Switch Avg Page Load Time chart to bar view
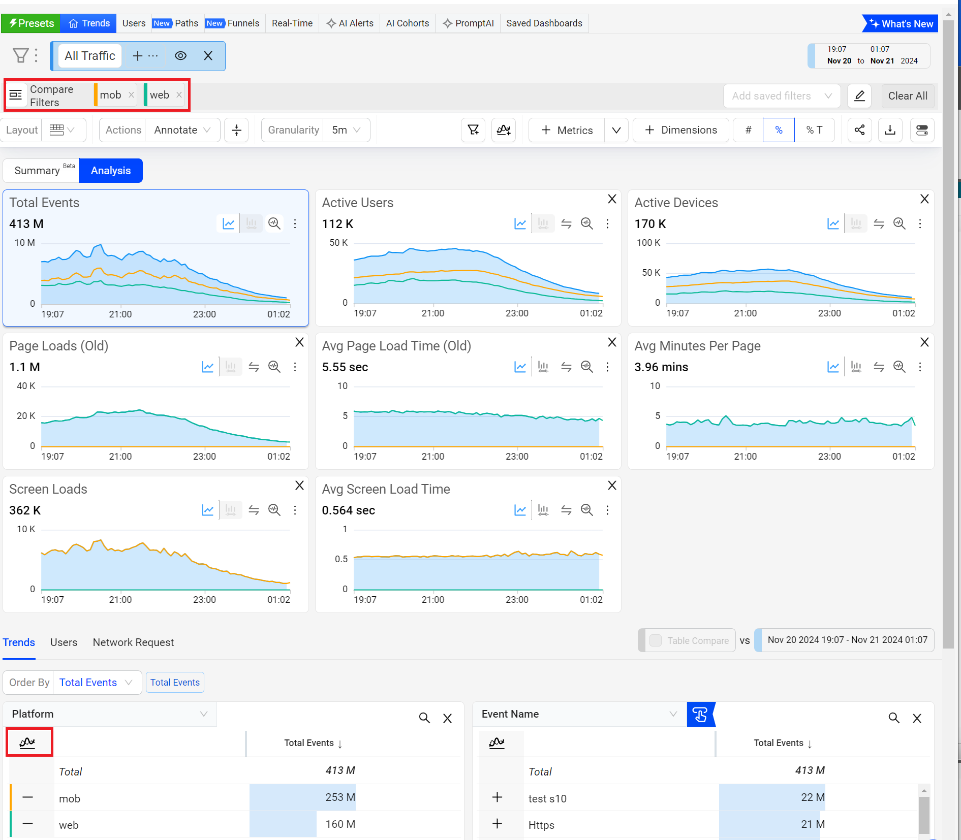Image resolution: width=961 pixels, height=840 pixels. (x=543, y=367)
